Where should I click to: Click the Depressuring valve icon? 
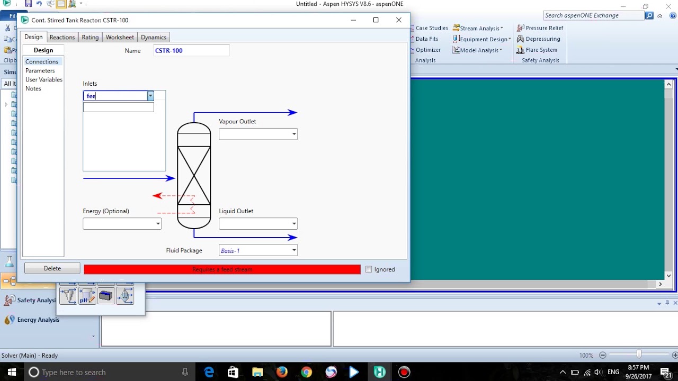[521, 39]
